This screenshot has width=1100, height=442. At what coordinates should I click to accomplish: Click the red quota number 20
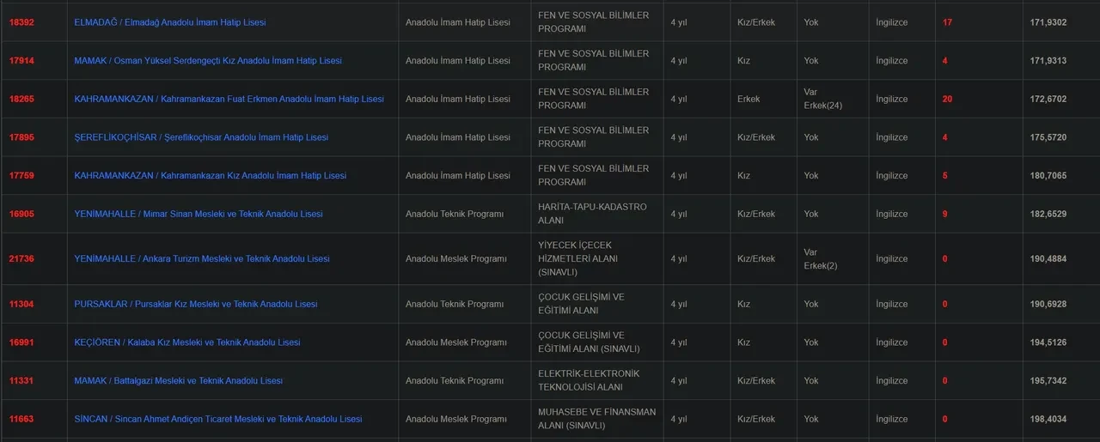point(947,99)
